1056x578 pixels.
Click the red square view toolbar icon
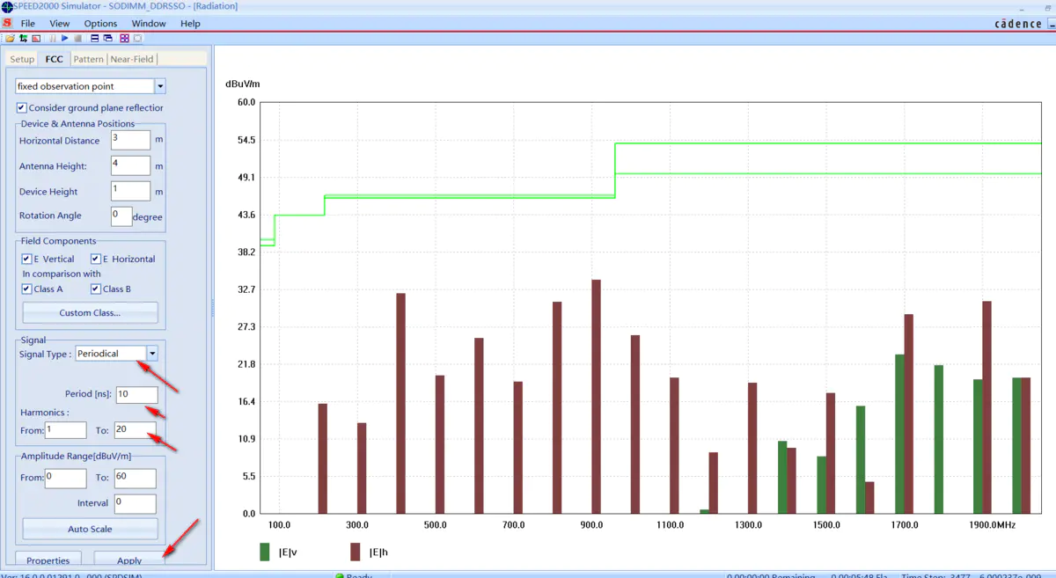pos(36,39)
